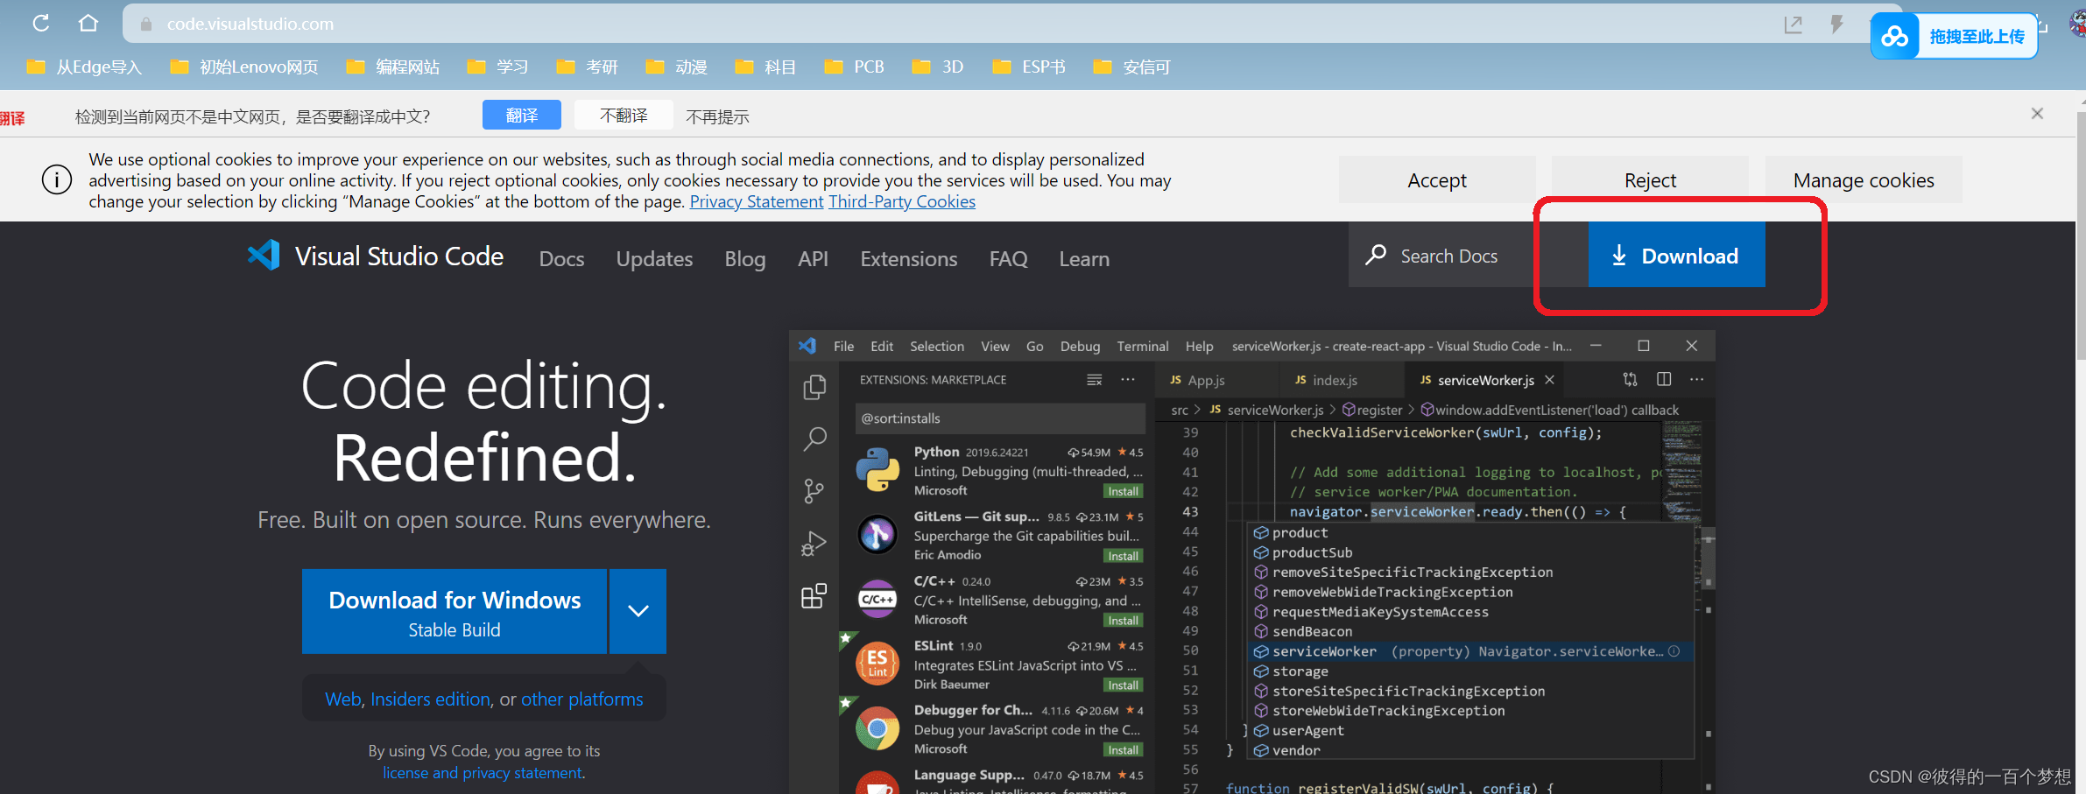Open Explorer in the VS Code activity bar
This screenshot has width=2086, height=794.
coord(814,387)
